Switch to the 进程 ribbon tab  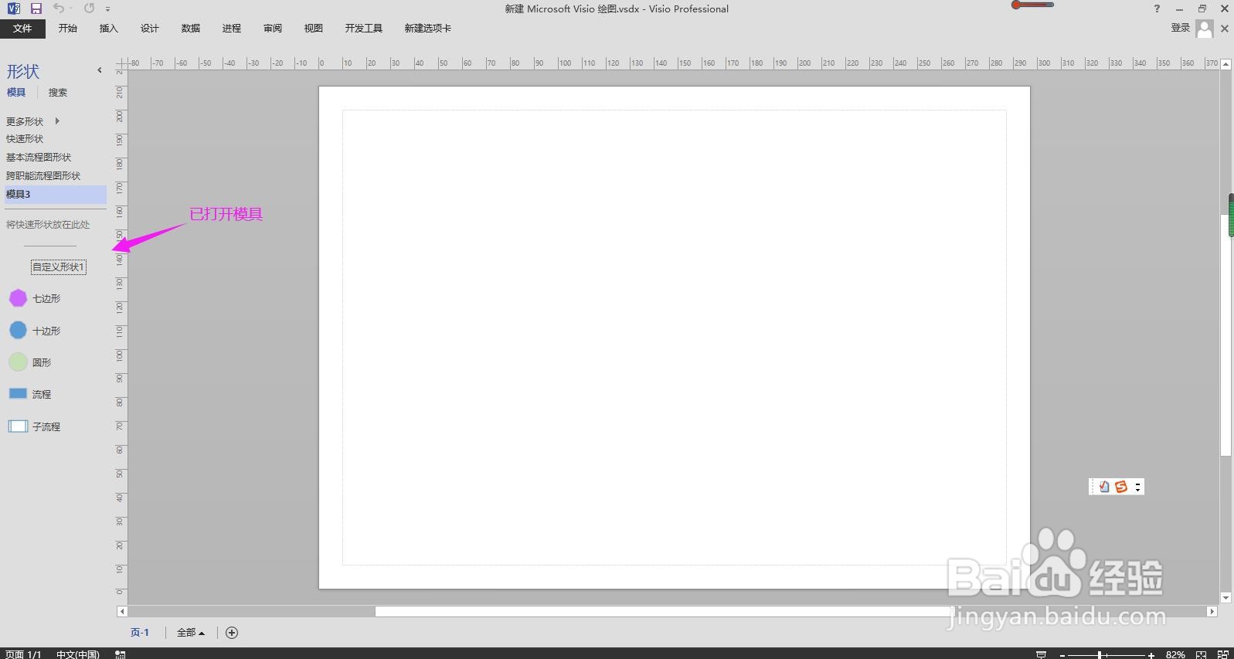(x=232, y=29)
